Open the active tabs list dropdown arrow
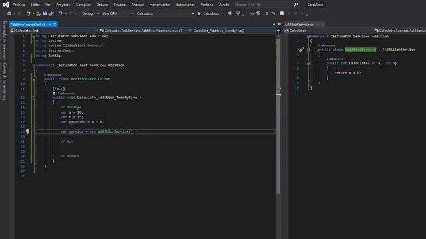426x239 pixels. 274,24
